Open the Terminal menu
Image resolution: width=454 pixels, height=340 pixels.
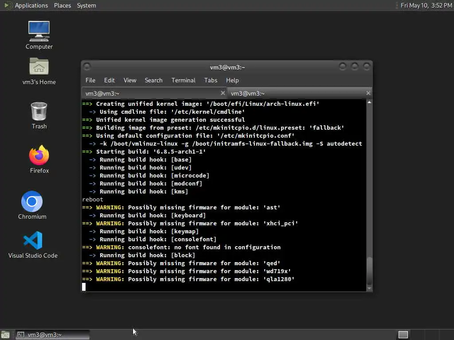point(183,81)
